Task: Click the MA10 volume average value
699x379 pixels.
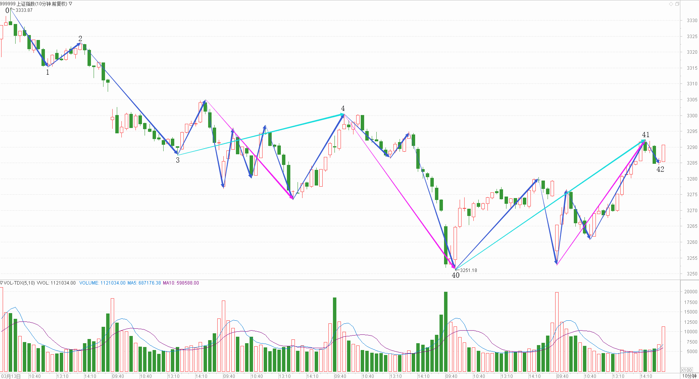Action: pos(181,283)
